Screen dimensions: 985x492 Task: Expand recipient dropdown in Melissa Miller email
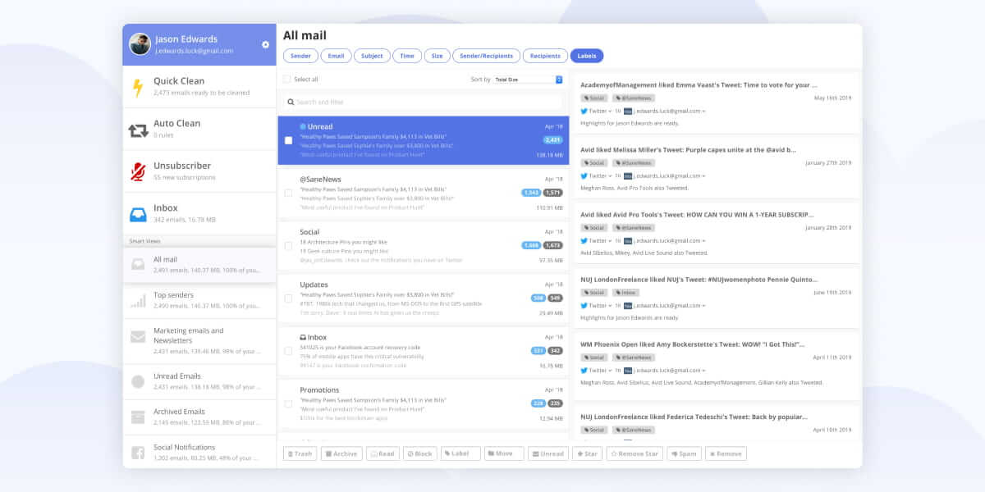pyautogui.click(x=703, y=175)
